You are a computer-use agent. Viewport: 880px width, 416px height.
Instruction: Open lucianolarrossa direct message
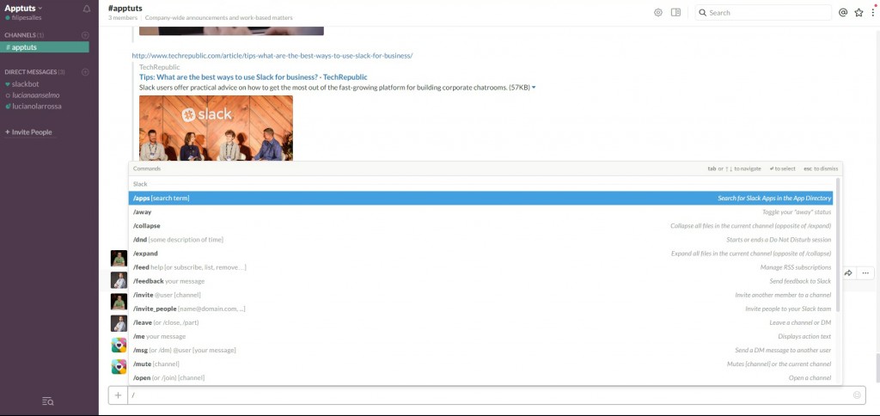(x=37, y=106)
